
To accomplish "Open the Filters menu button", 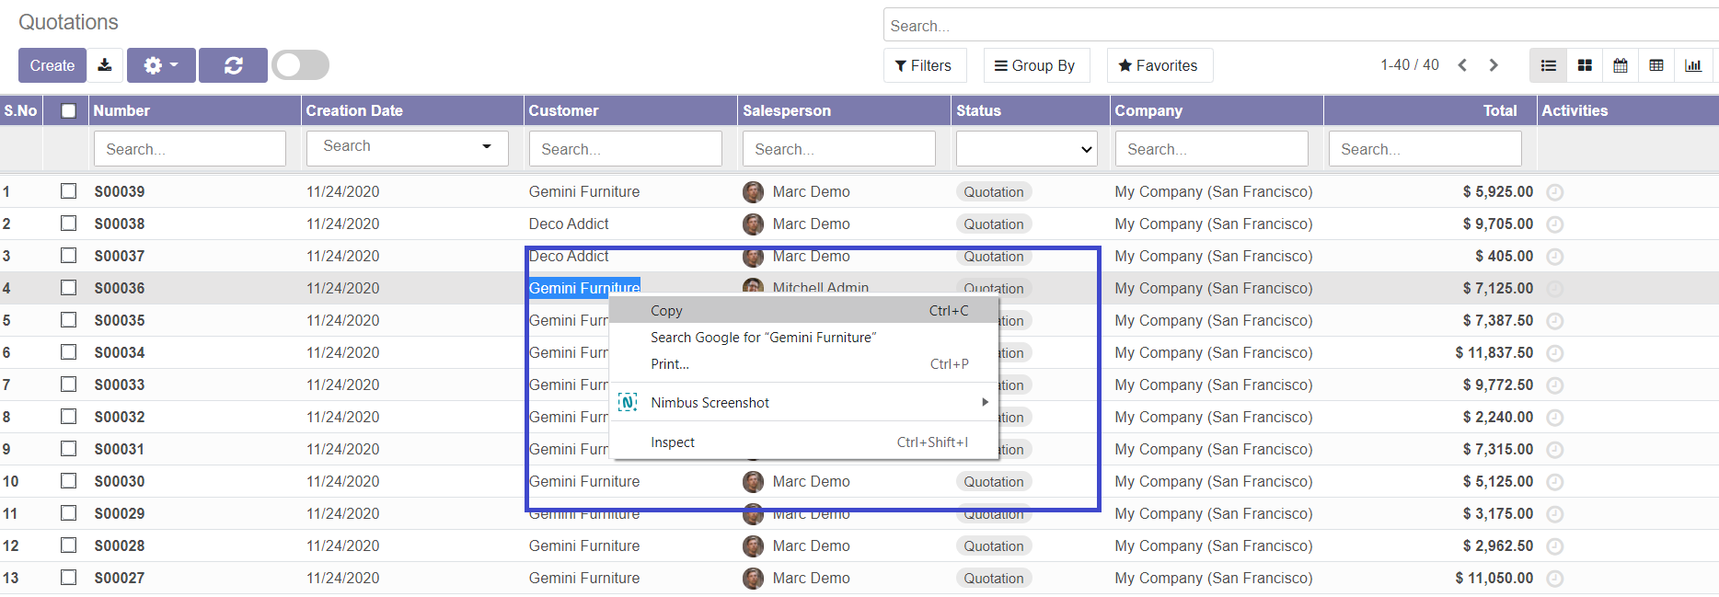I will (x=924, y=65).
